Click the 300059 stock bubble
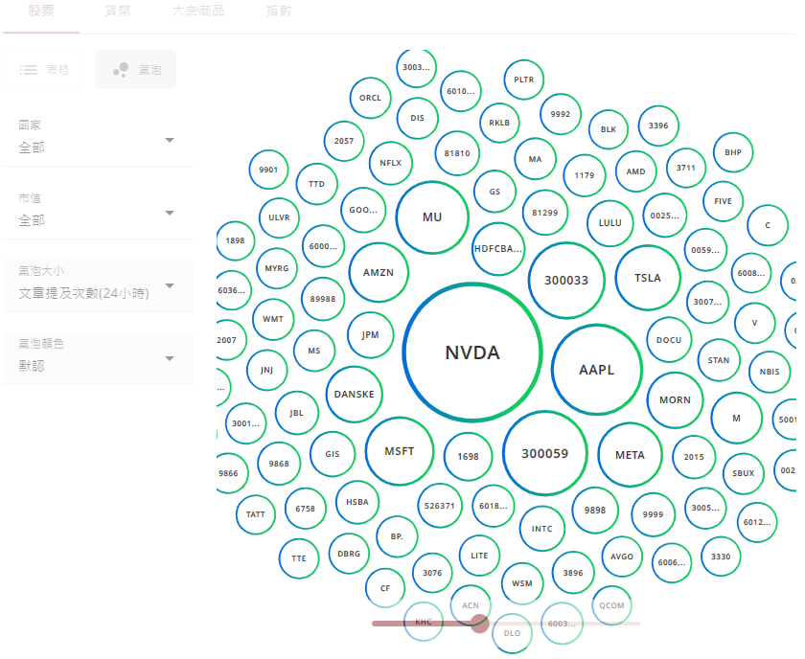805x659 pixels. coord(544,453)
